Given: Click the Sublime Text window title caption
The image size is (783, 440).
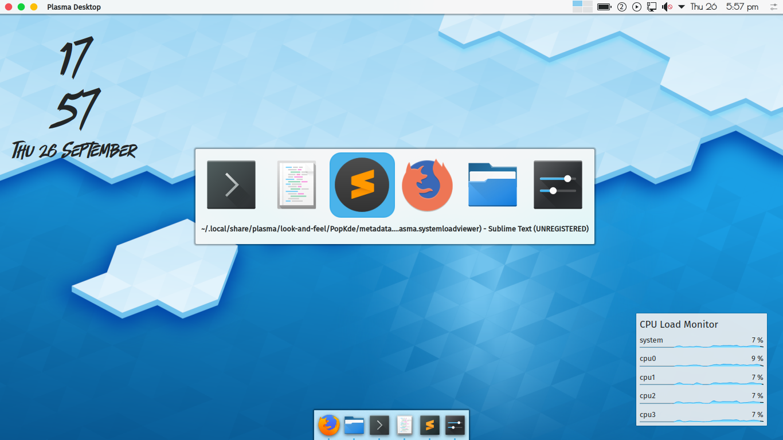Looking at the screenshot, I should point(395,229).
